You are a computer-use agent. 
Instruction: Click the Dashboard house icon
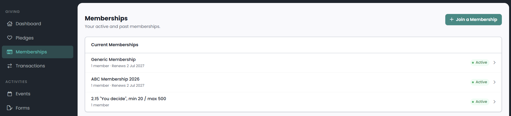coord(10,24)
